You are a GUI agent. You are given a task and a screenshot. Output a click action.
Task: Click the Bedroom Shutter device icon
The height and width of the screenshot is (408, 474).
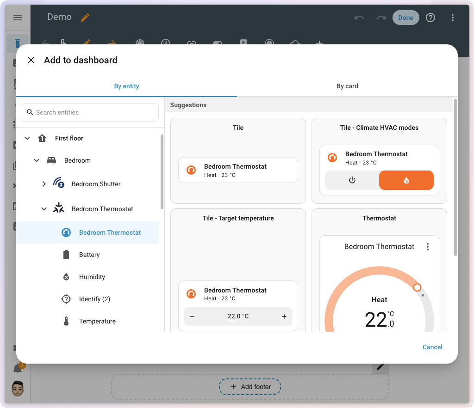59,183
